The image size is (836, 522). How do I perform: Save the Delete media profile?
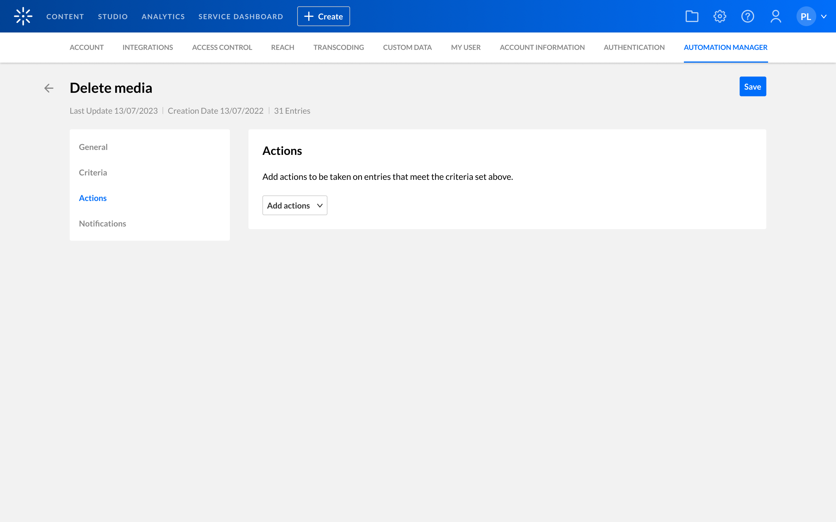point(752,87)
